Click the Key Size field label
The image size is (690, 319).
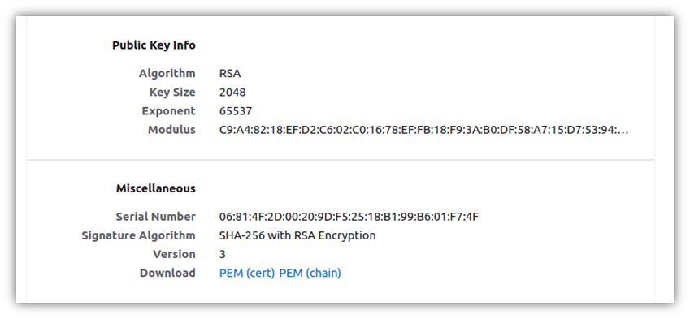coord(172,93)
